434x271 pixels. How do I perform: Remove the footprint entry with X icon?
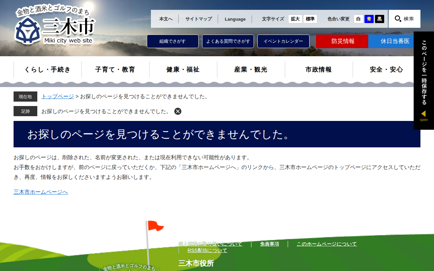[x=178, y=111]
